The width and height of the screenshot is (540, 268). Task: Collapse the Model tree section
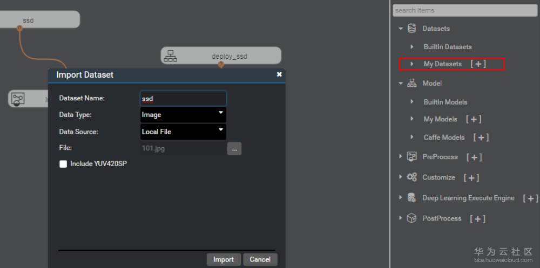[401, 83]
